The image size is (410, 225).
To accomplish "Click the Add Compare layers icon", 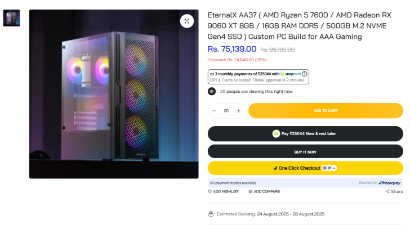I will click(250, 191).
